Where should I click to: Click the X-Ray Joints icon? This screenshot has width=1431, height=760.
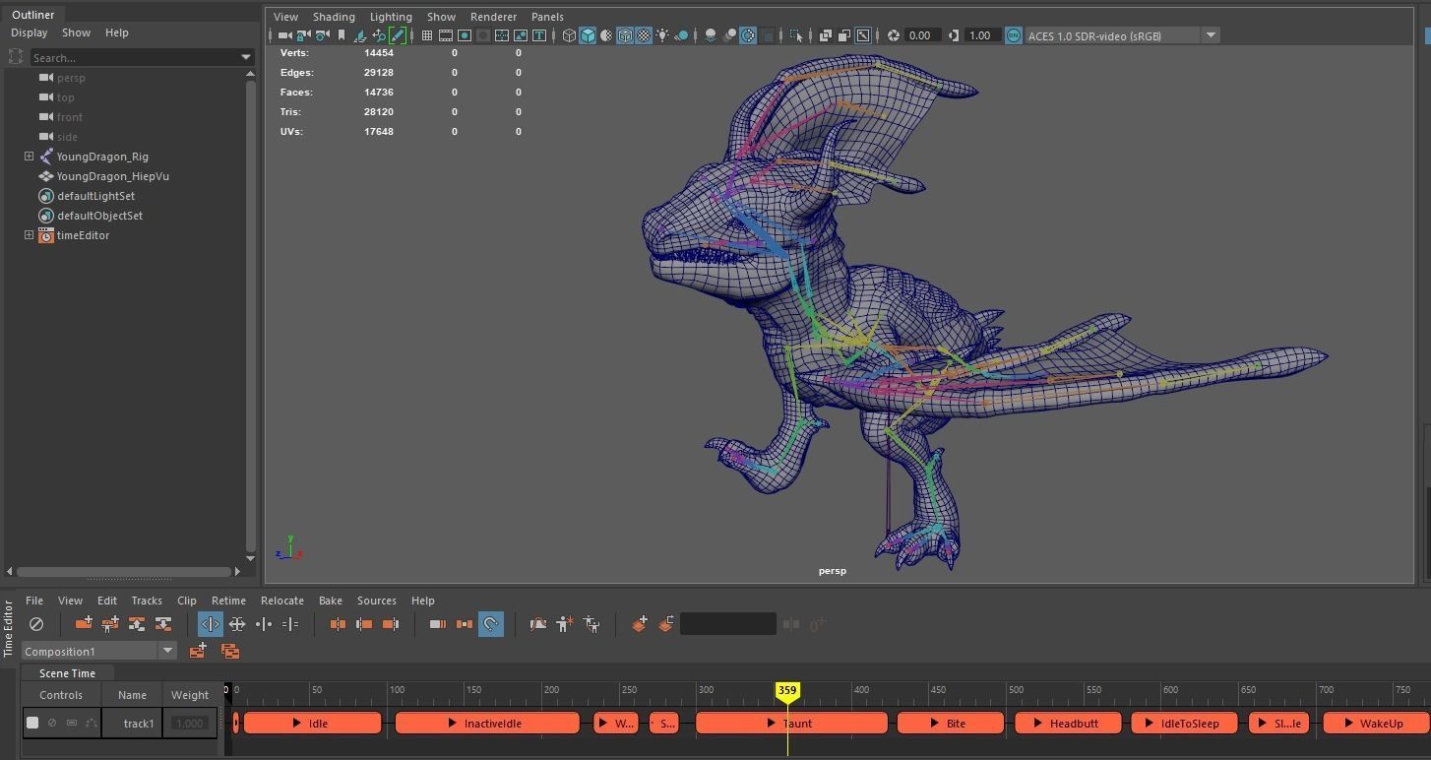[x=863, y=35]
